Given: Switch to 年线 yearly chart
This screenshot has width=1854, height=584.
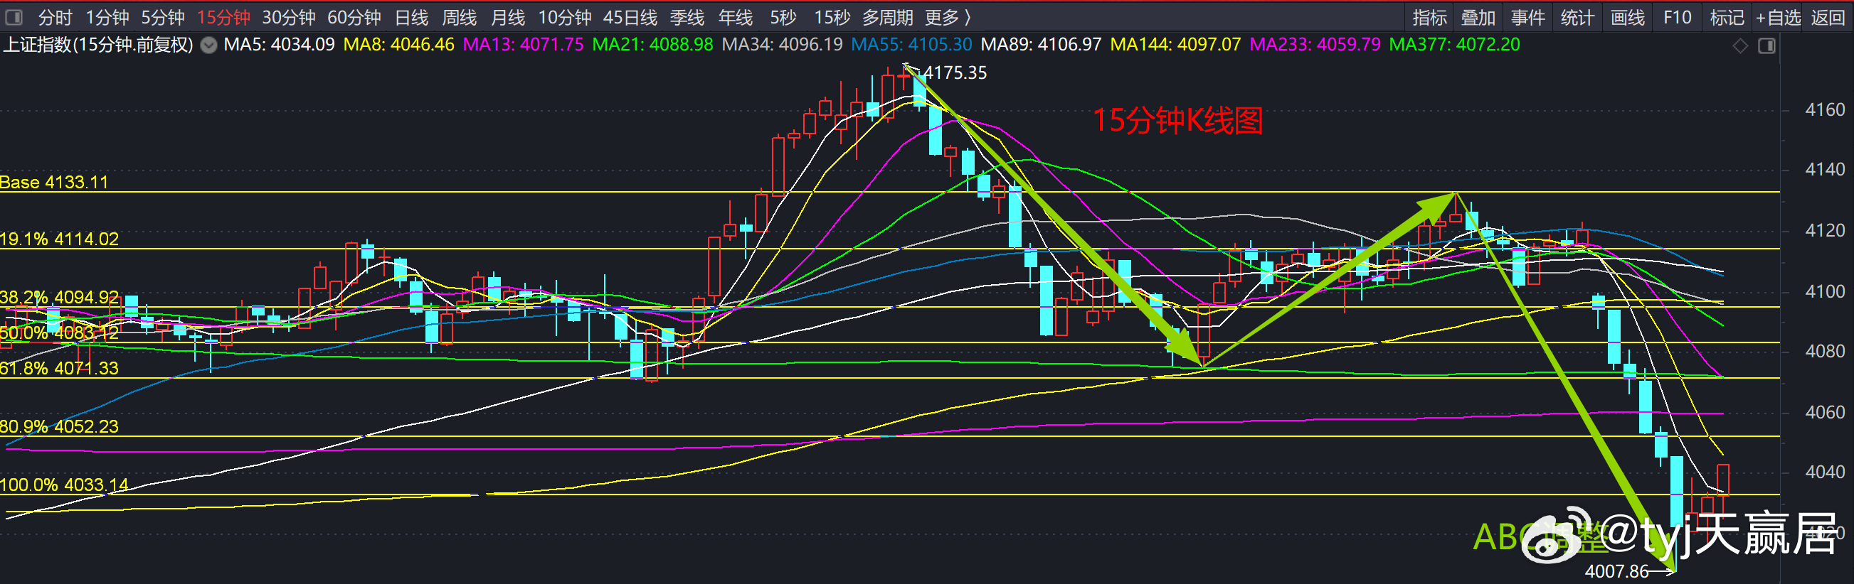Looking at the screenshot, I should [736, 17].
